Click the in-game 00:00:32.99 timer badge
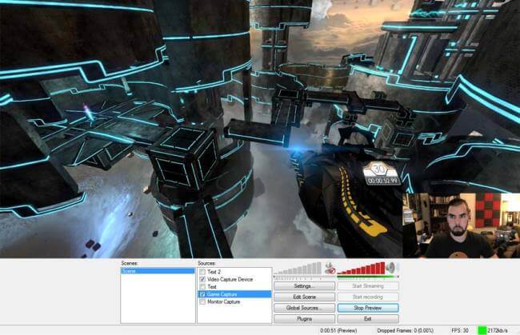520x335 pixels. 382,174
